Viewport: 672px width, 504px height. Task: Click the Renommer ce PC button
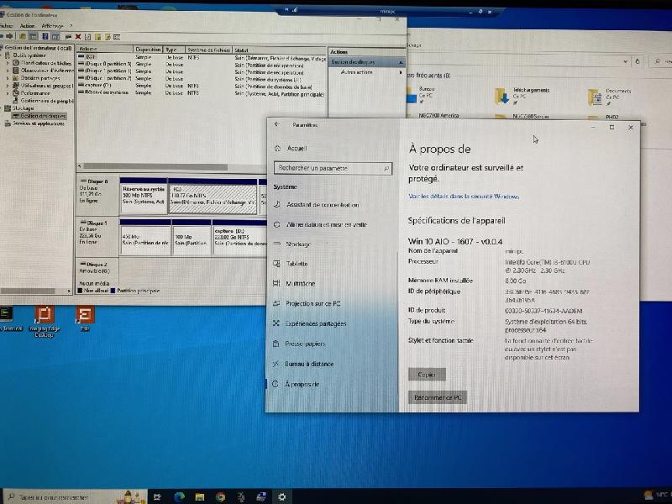click(437, 397)
